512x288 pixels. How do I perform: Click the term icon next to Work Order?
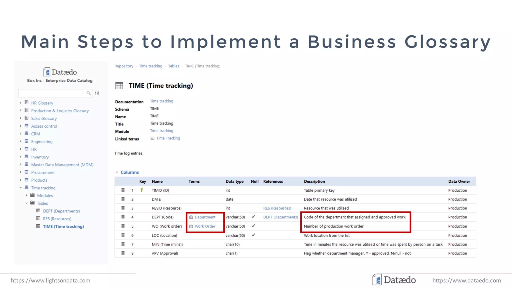click(x=191, y=226)
